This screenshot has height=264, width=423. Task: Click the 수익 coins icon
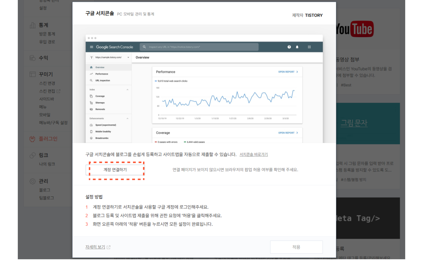[33, 58]
